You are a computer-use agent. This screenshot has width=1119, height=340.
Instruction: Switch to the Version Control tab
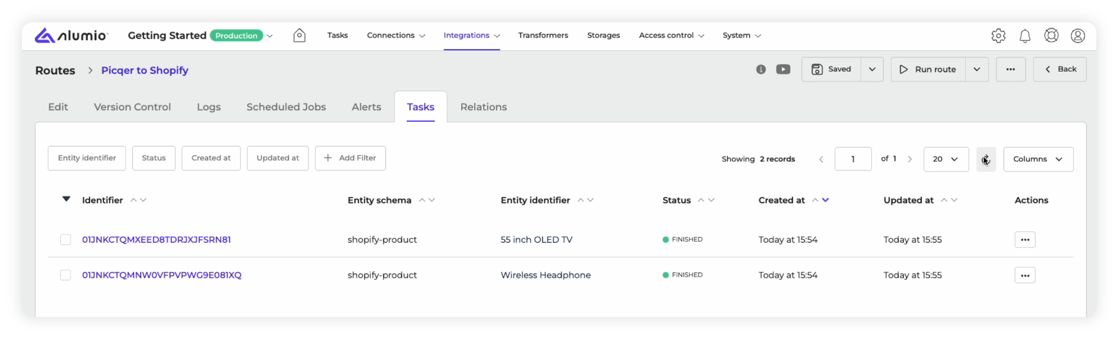[132, 107]
